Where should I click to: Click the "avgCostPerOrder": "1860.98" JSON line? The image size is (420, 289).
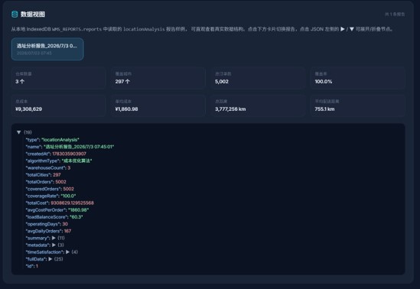click(x=57, y=209)
